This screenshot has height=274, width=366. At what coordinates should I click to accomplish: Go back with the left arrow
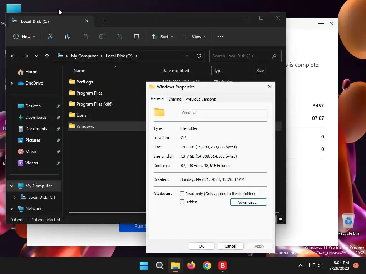pos(13,56)
